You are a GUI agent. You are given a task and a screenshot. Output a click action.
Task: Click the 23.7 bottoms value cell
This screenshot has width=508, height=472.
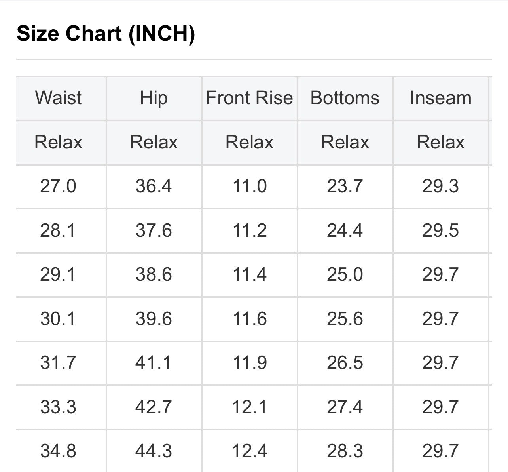[345, 186]
